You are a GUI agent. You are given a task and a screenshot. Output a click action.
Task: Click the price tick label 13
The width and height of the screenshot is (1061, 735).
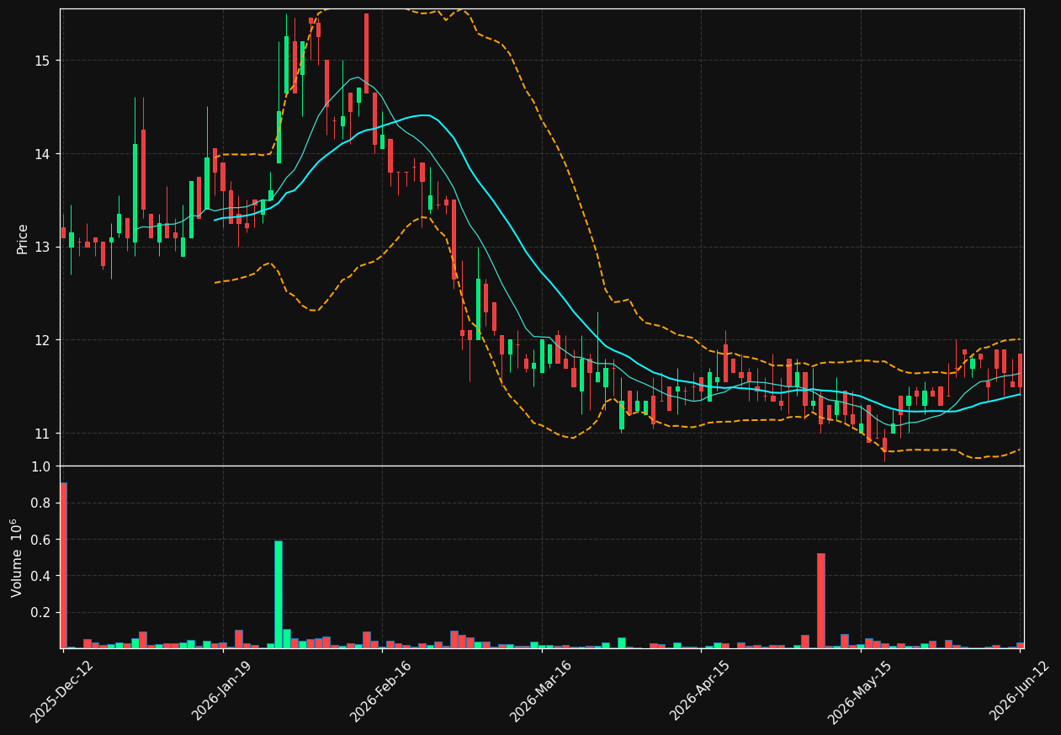(42, 248)
